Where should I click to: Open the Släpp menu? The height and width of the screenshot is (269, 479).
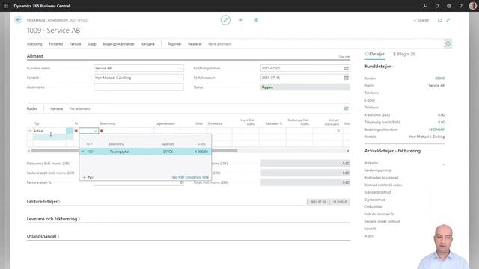coord(91,44)
